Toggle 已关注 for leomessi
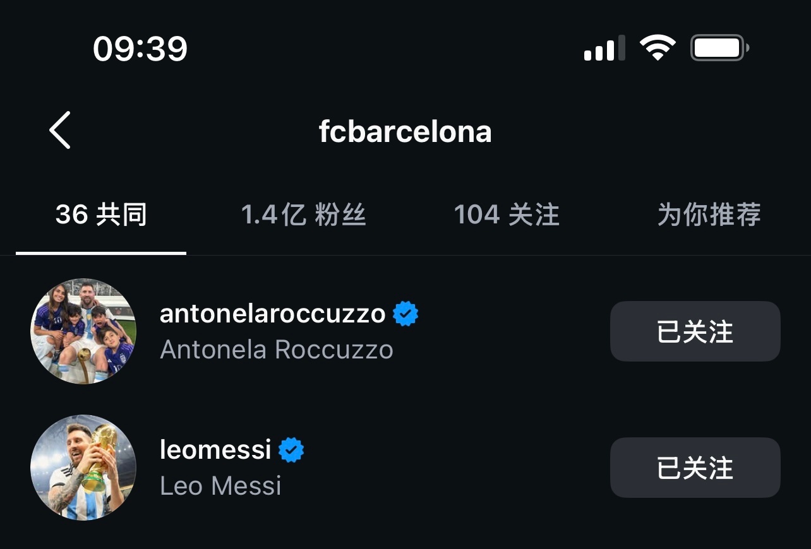The image size is (811, 549). [695, 468]
